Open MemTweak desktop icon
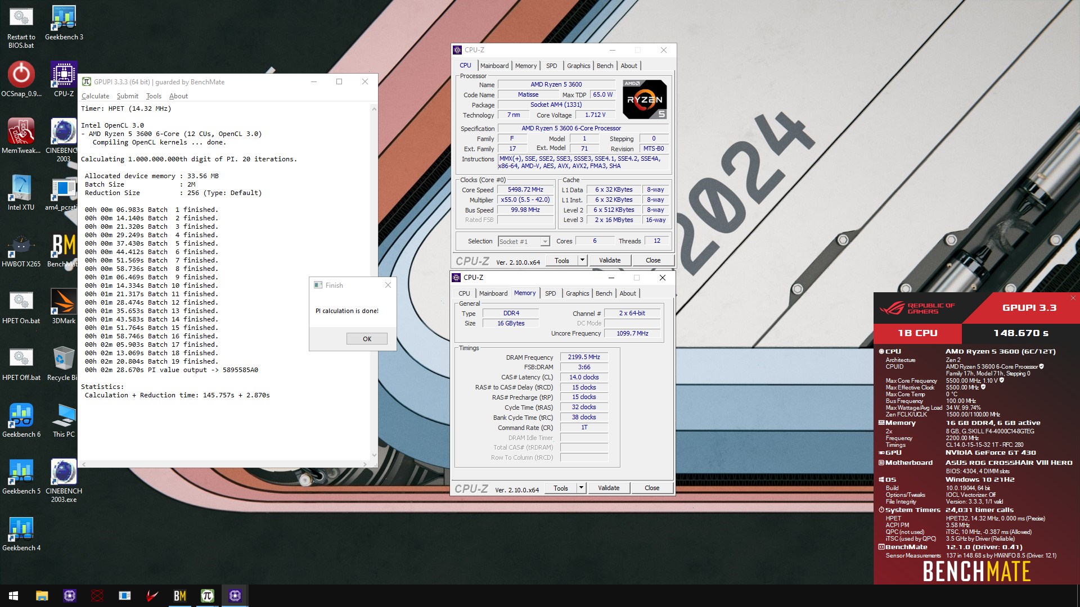 [x=21, y=136]
